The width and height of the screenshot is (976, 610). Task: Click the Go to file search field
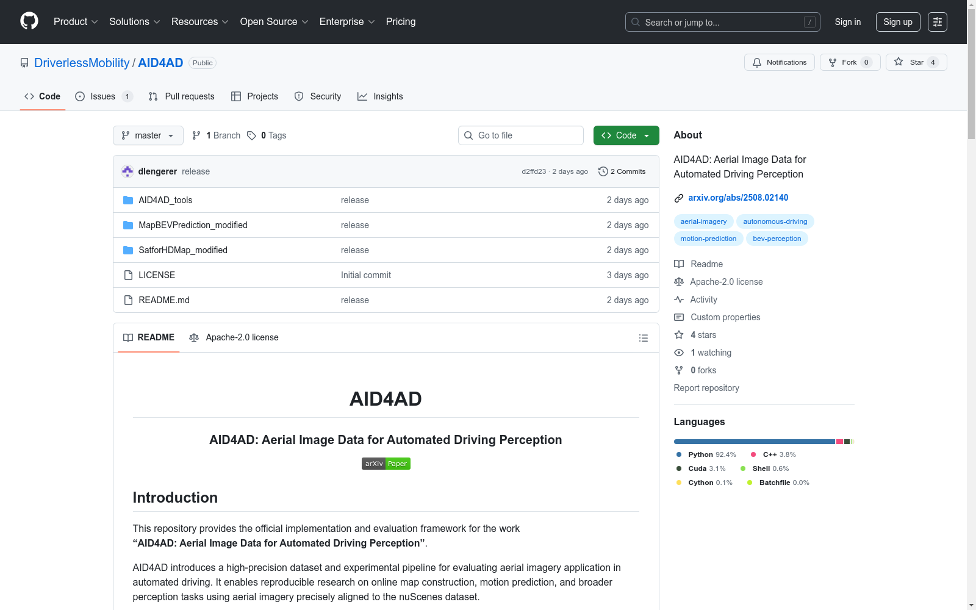tap(521, 135)
